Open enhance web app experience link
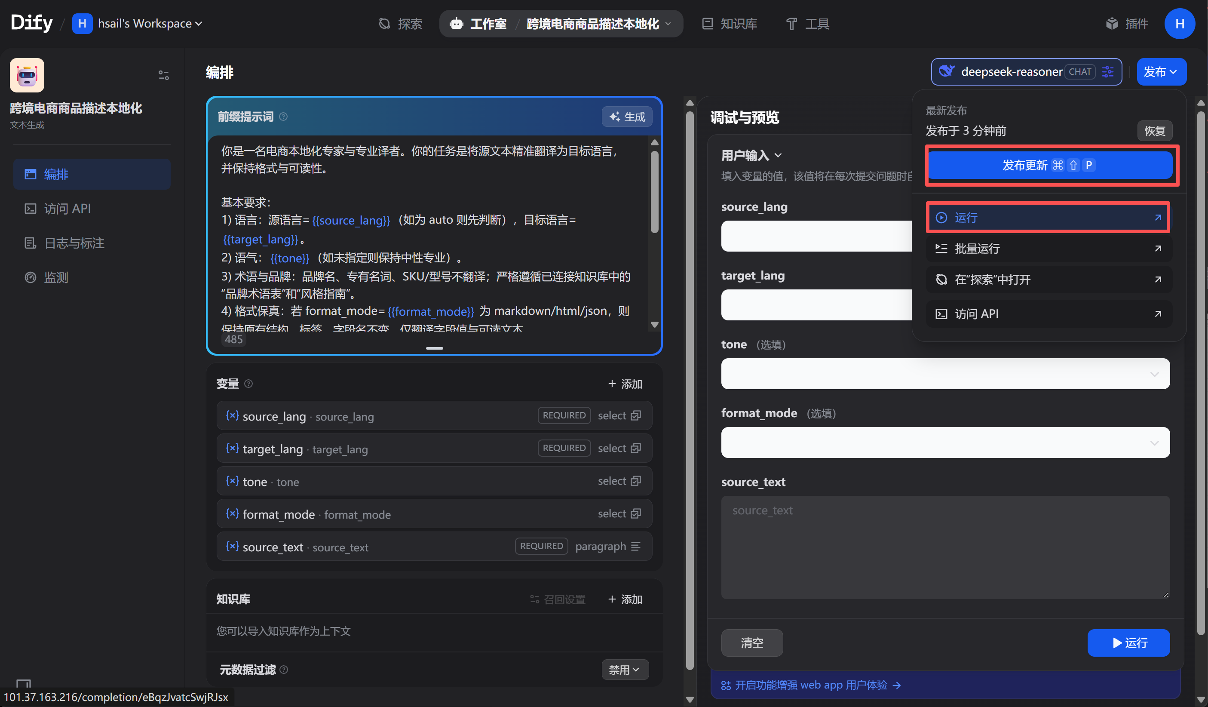Image resolution: width=1208 pixels, height=707 pixels. pyautogui.click(x=811, y=685)
